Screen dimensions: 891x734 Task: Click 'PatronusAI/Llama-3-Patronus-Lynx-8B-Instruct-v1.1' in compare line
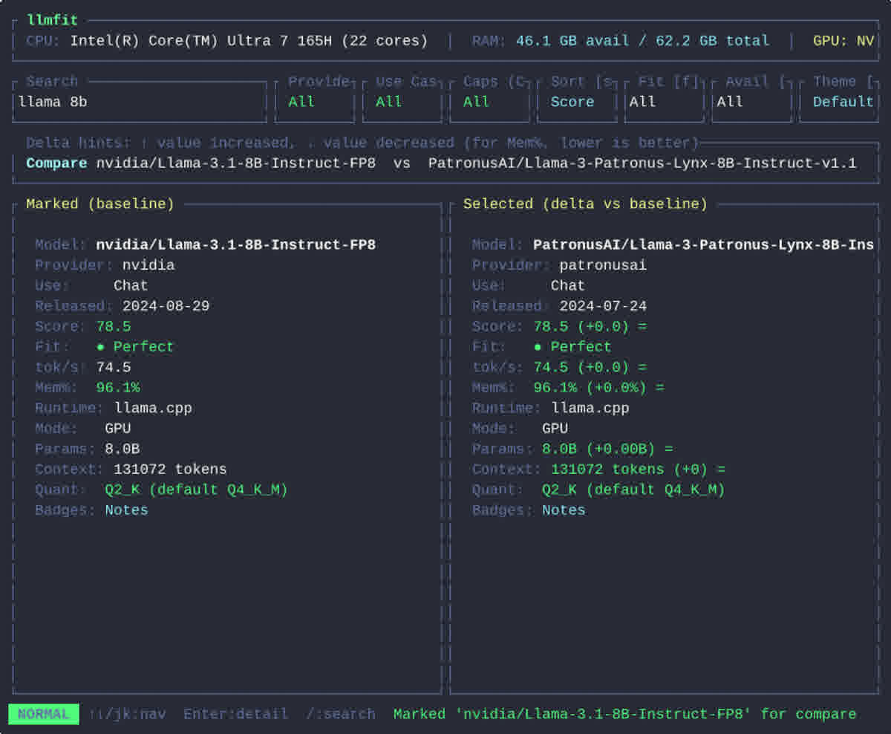click(642, 163)
